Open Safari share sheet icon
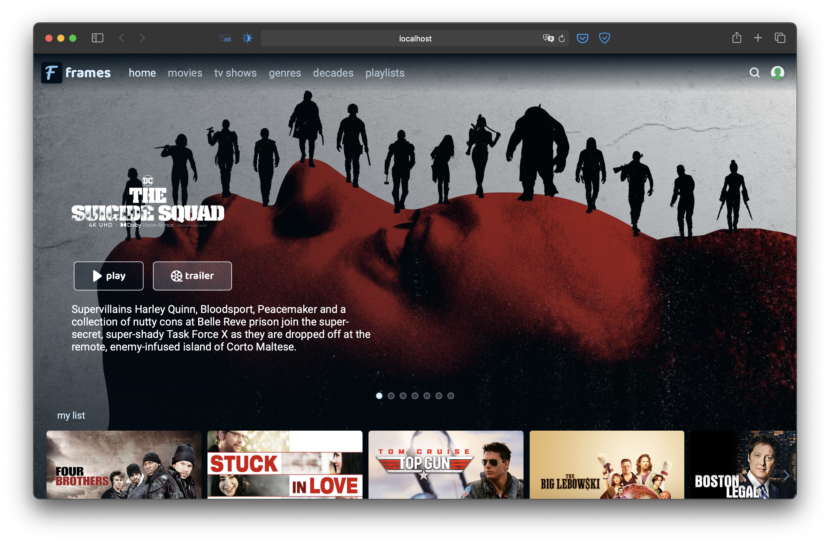 [x=737, y=38]
